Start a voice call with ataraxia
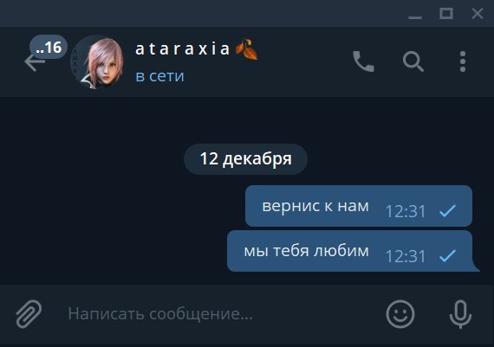This screenshot has height=347, width=494. (363, 61)
